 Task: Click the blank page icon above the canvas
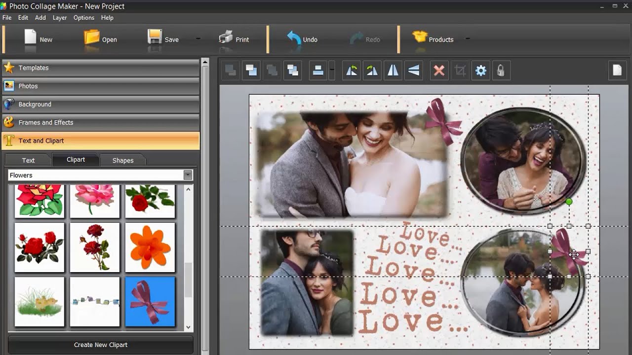pyautogui.click(x=617, y=70)
